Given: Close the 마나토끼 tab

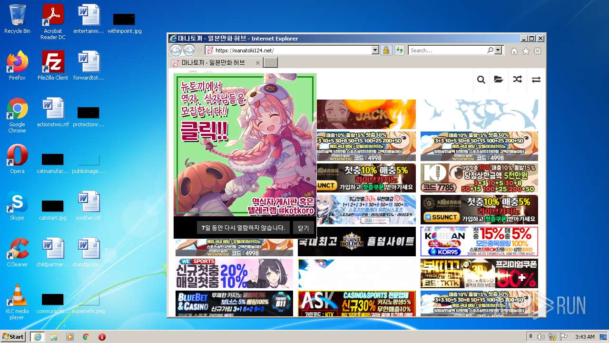Looking at the screenshot, I should click(x=258, y=63).
